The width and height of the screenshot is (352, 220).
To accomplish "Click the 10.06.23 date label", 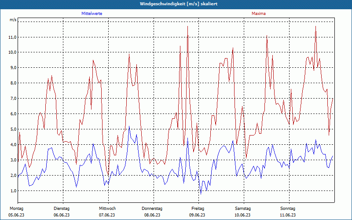I will pyautogui.click(x=242, y=215).
